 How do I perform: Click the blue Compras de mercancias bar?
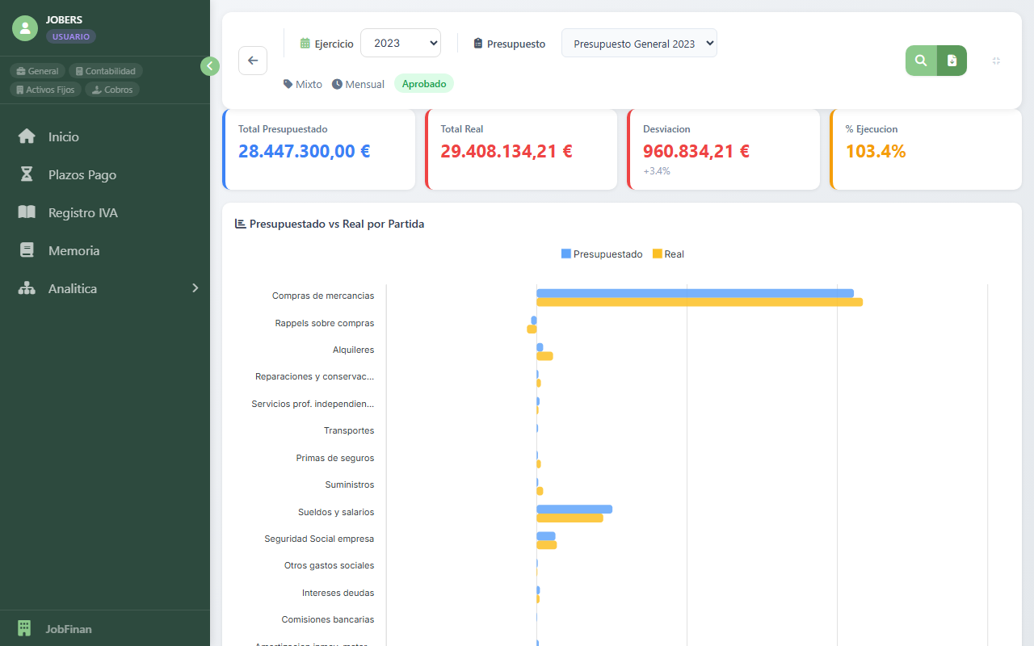click(695, 293)
